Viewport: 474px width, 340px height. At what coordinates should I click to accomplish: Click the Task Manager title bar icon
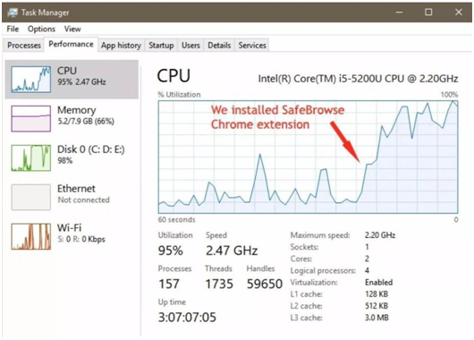click(13, 13)
